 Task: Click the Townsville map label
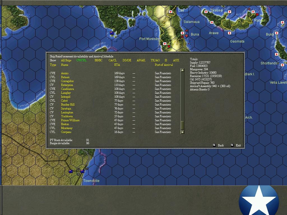coord(91,181)
